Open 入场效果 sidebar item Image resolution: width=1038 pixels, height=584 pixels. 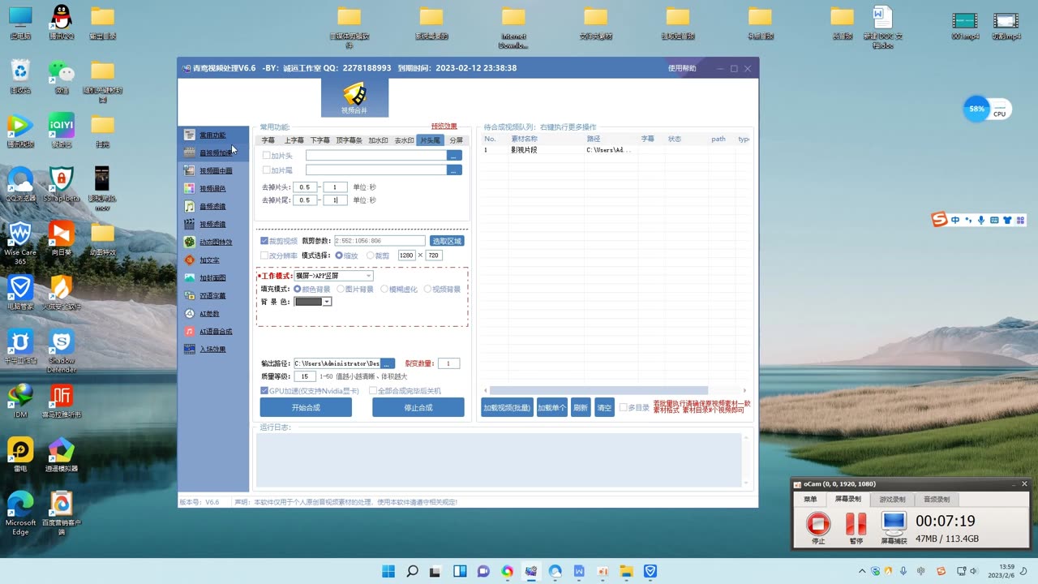tap(212, 349)
